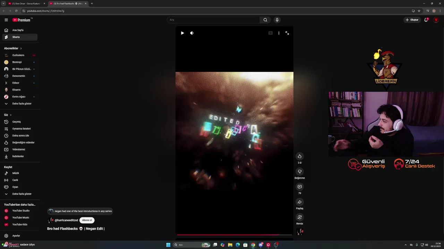Open the Short's three-dot options menu
This screenshot has height=249, width=444.
pos(279,33)
